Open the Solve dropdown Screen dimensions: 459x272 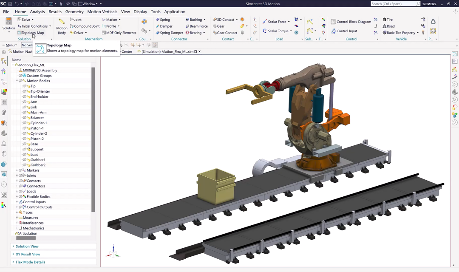(32, 20)
